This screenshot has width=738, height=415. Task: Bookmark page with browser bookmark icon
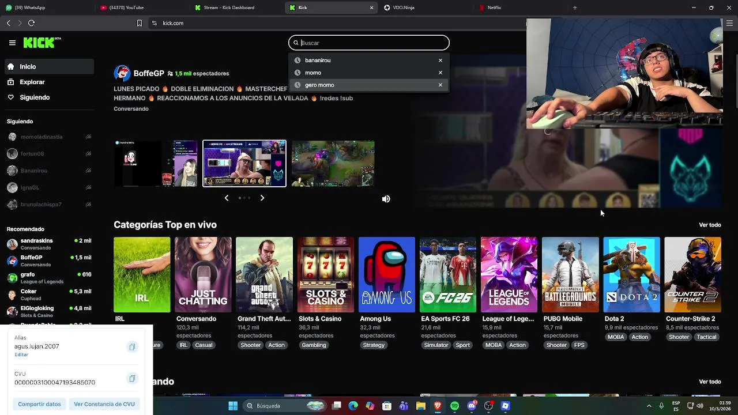tap(139, 23)
